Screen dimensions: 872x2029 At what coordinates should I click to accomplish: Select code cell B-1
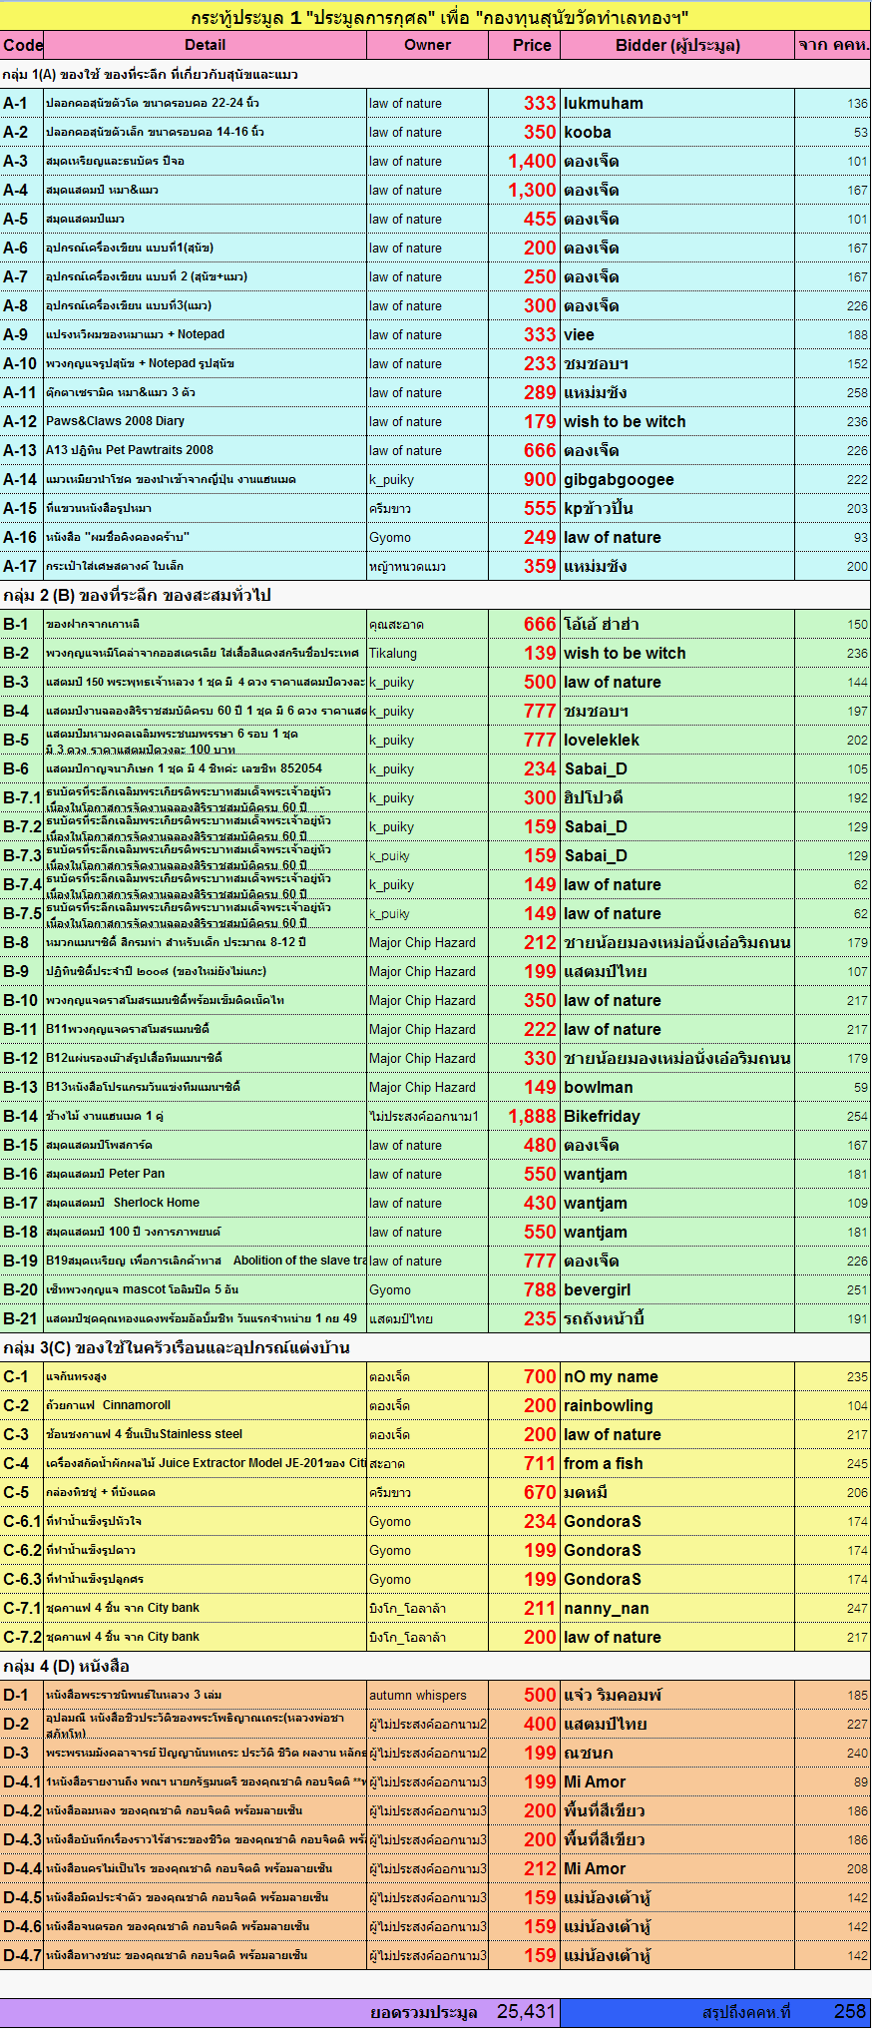coord(22,625)
